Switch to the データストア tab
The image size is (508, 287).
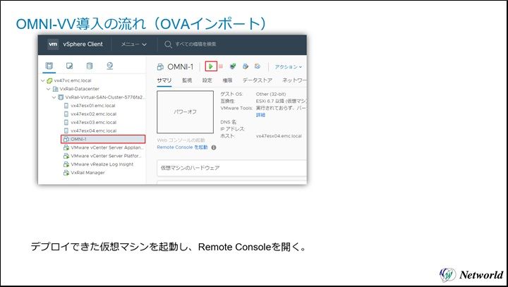coord(258,80)
